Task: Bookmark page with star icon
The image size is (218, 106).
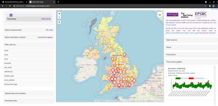Action: pos(205,6)
